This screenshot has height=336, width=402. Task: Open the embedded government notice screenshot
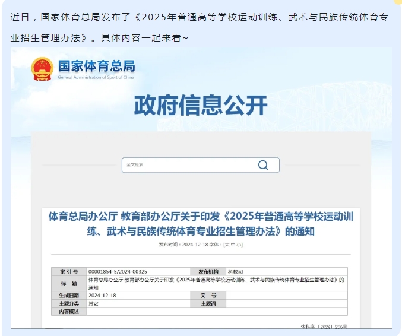[x=201, y=188]
